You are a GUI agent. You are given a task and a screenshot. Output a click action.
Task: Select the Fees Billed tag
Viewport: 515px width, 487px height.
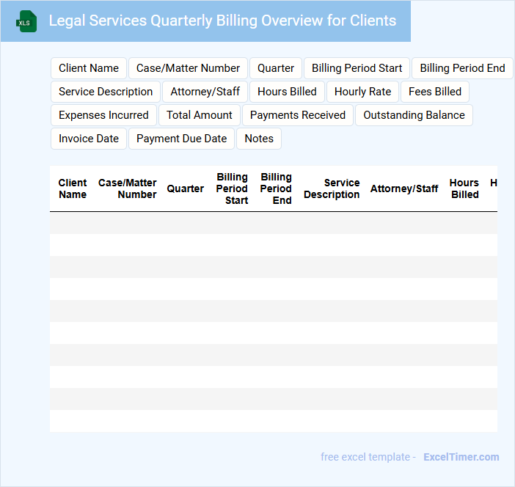(435, 92)
